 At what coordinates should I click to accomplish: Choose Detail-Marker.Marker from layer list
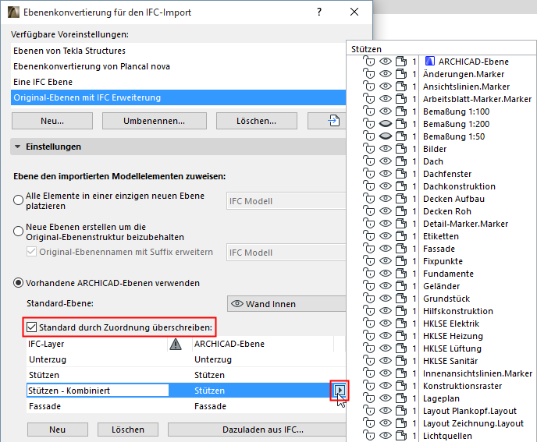click(x=465, y=224)
